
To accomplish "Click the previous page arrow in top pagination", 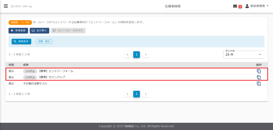I will pyautogui.click(x=127, y=55).
